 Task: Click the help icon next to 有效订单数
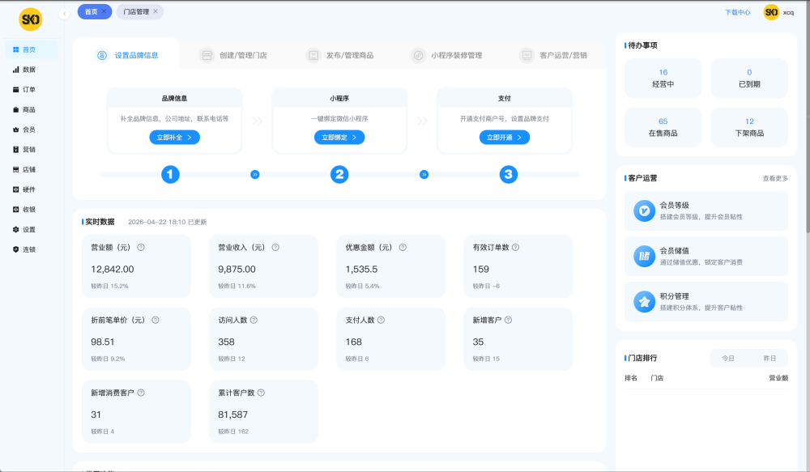click(515, 248)
